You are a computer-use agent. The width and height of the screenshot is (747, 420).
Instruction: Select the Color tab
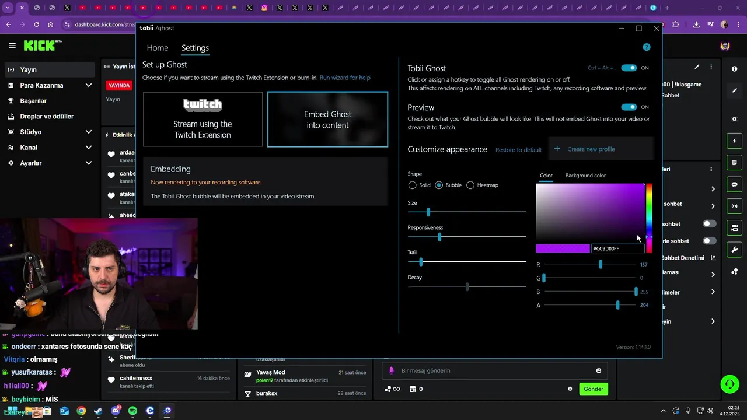pyautogui.click(x=546, y=176)
